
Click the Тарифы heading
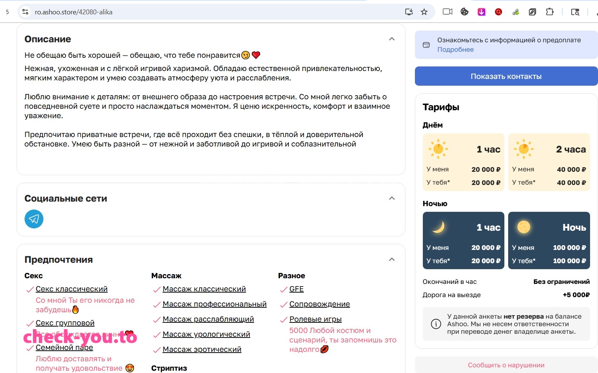(x=441, y=107)
